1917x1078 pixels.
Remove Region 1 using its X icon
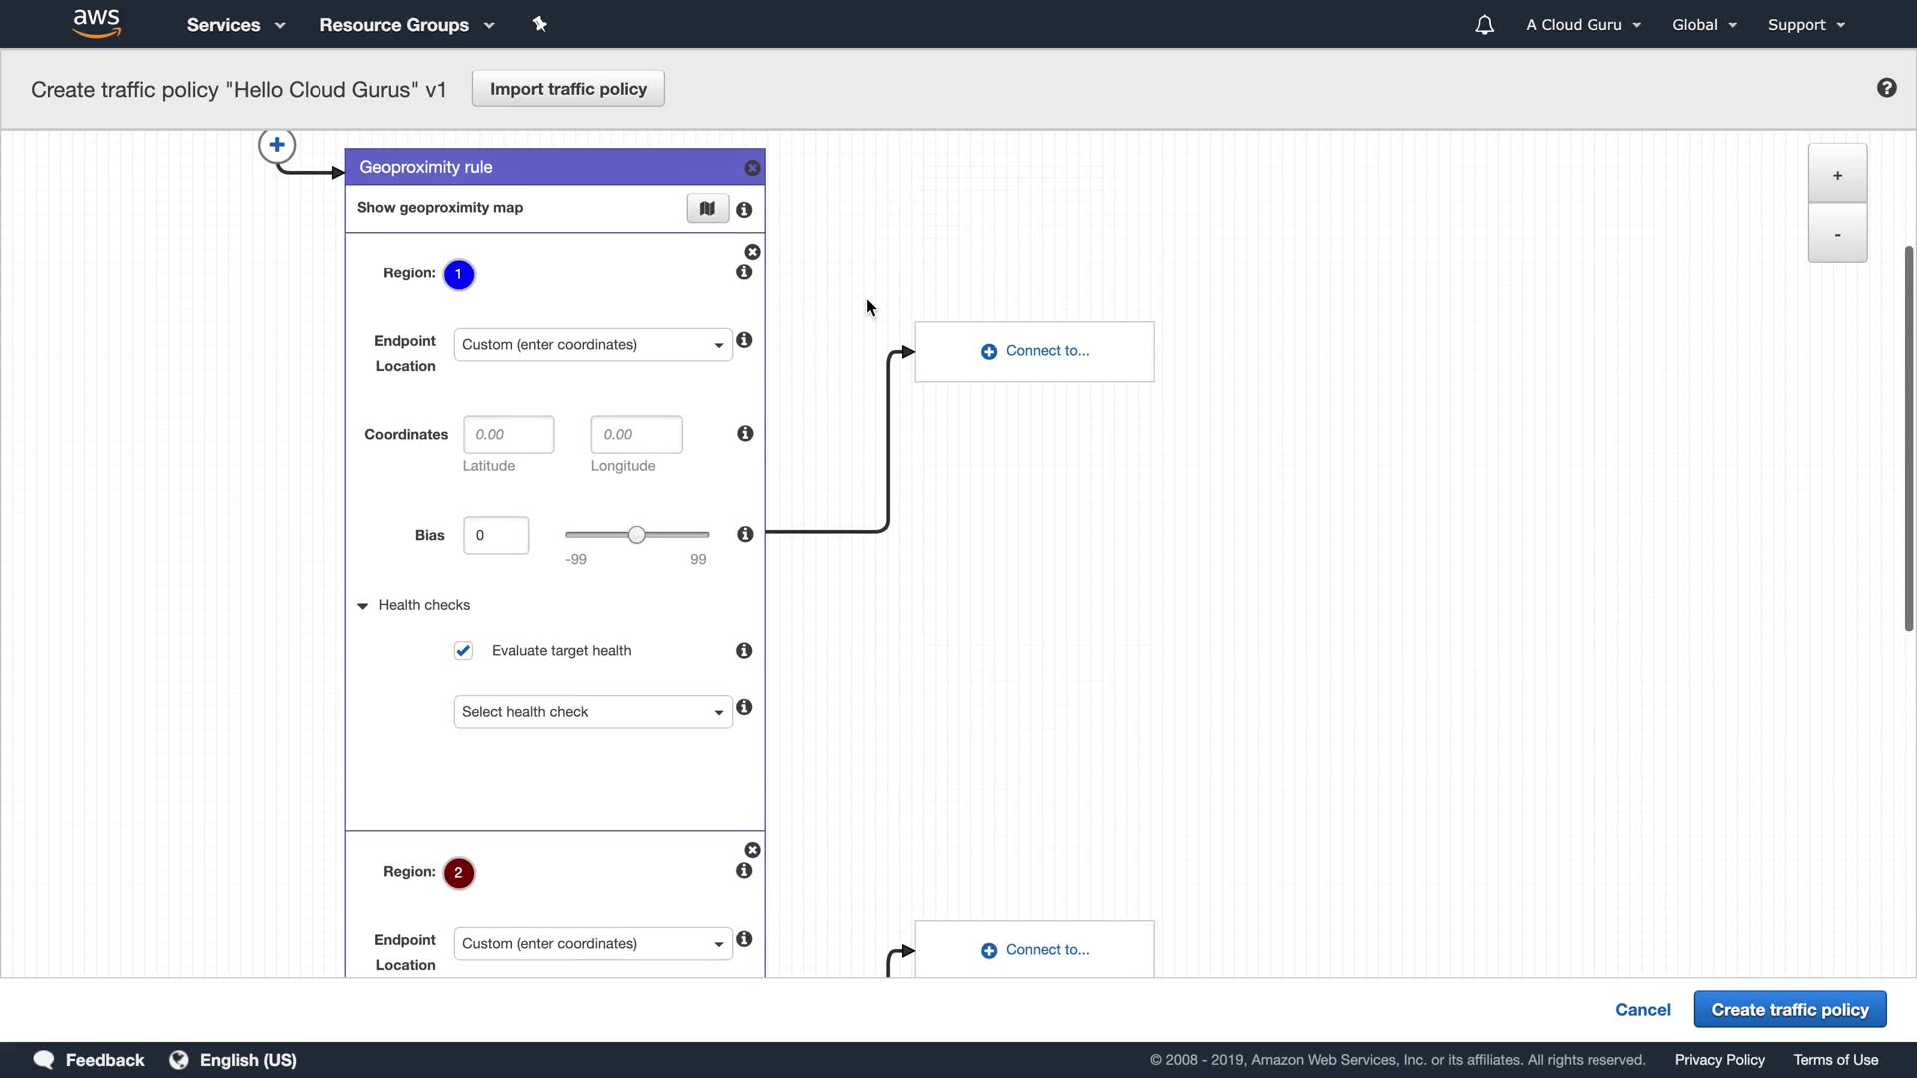coord(753,252)
